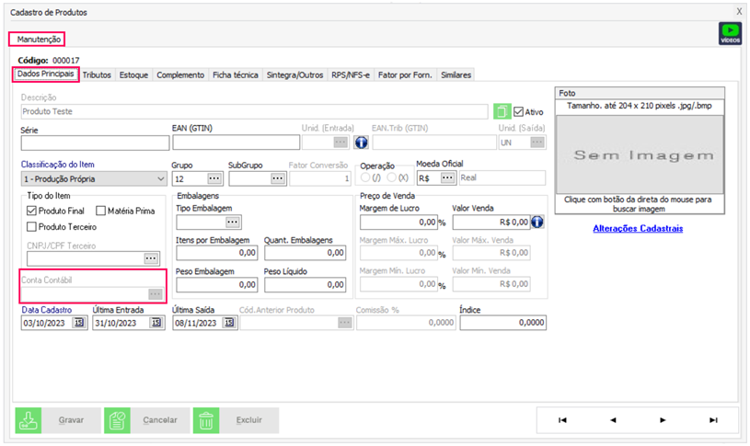This screenshot has height=446, width=750.
Task: Toggle the Produto Final checkbox
Action: click(x=31, y=211)
